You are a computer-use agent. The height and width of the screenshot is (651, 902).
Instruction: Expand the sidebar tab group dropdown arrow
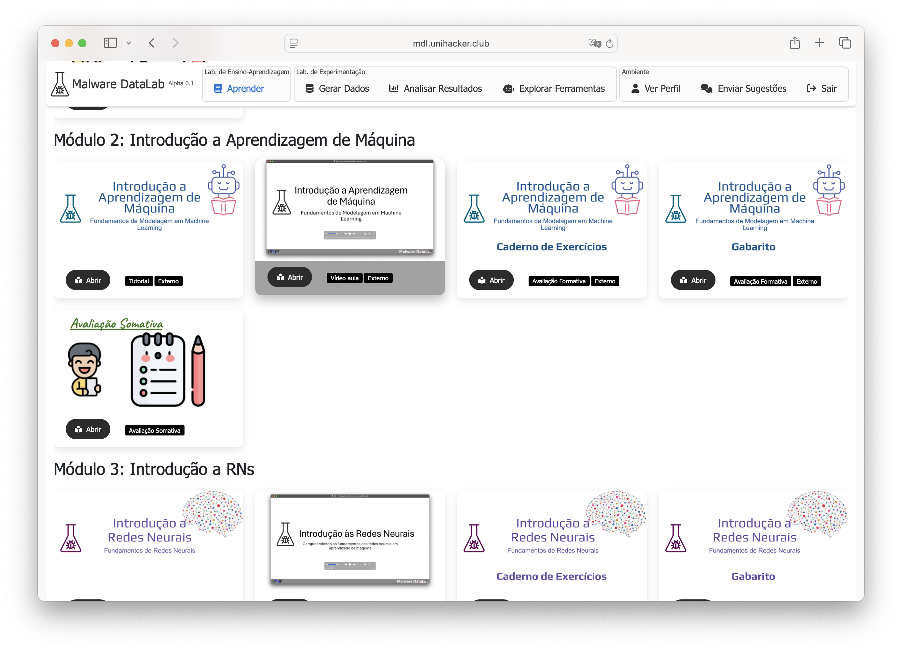tap(129, 43)
